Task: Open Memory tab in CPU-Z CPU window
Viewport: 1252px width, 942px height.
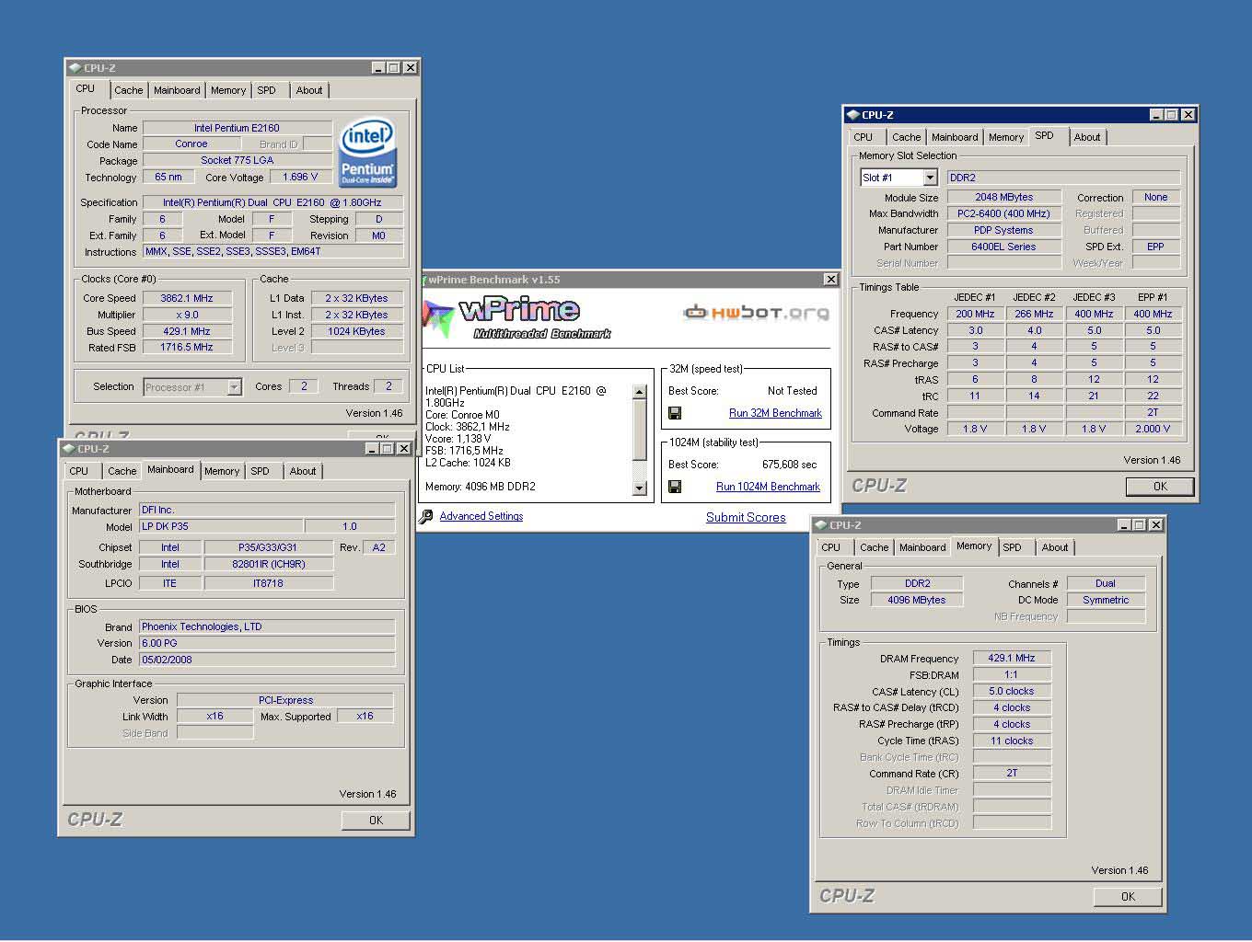Action: pos(228,90)
